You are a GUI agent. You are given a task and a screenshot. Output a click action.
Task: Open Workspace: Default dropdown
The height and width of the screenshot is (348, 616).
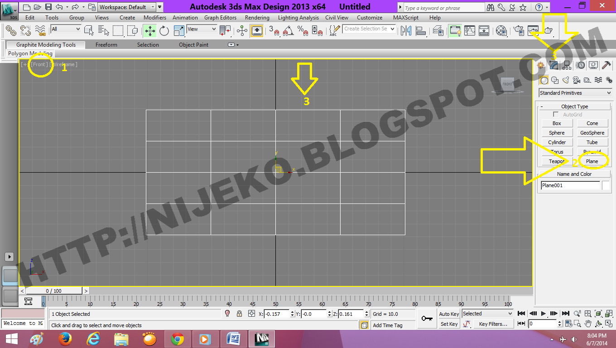pos(127,7)
